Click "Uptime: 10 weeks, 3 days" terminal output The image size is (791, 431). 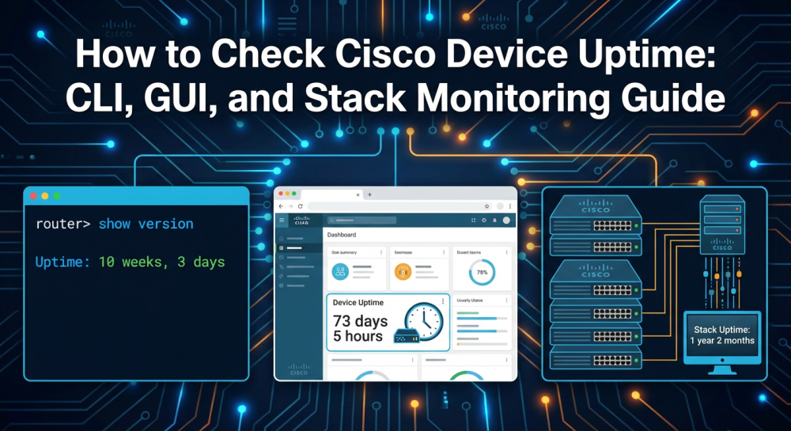pyautogui.click(x=131, y=262)
